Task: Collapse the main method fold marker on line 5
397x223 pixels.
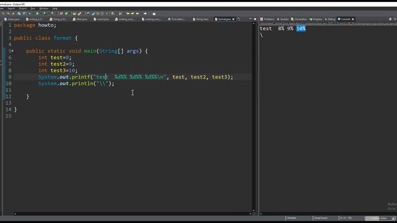Action: [12, 51]
